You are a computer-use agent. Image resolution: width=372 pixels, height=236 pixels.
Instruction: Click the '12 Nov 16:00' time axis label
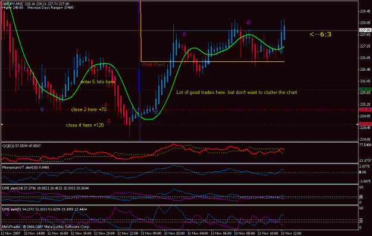click(x=57, y=234)
